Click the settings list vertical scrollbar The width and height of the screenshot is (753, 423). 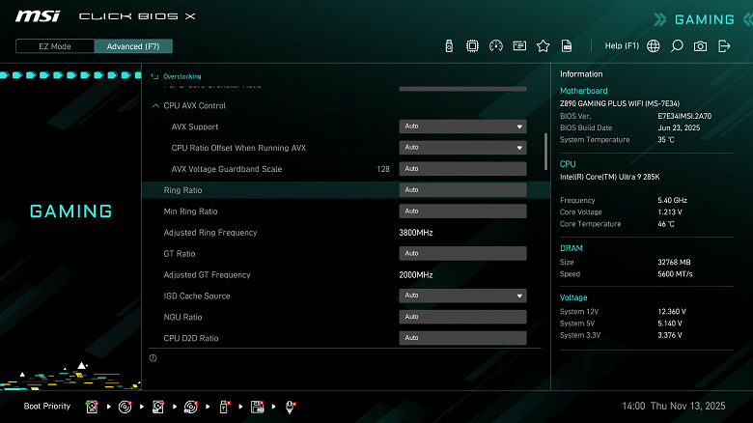click(x=546, y=151)
